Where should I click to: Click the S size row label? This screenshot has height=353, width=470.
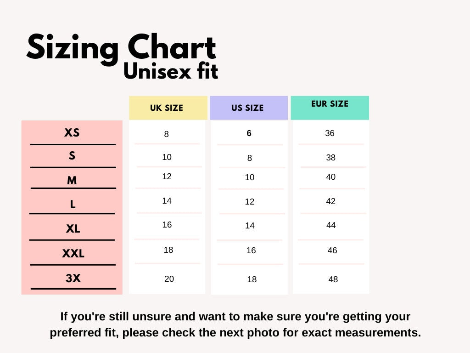pos(72,156)
